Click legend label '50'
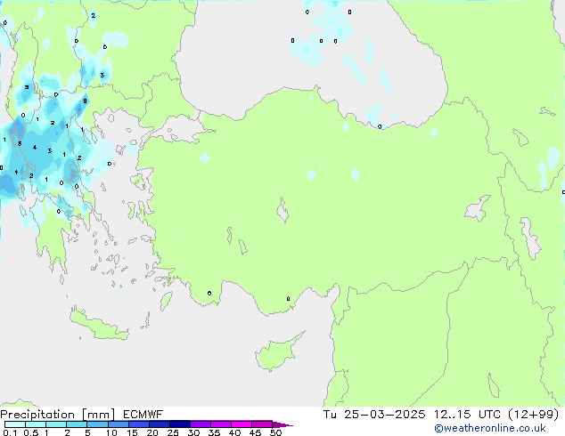 pyautogui.click(x=275, y=432)
